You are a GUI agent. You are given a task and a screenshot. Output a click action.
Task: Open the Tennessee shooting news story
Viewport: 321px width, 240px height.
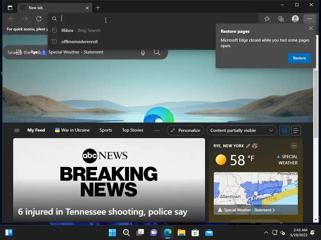[x=109, y=180]
